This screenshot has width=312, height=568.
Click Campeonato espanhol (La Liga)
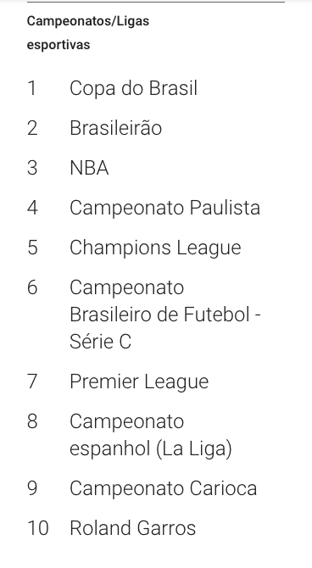pyautogui.click(x=150, y=435)
